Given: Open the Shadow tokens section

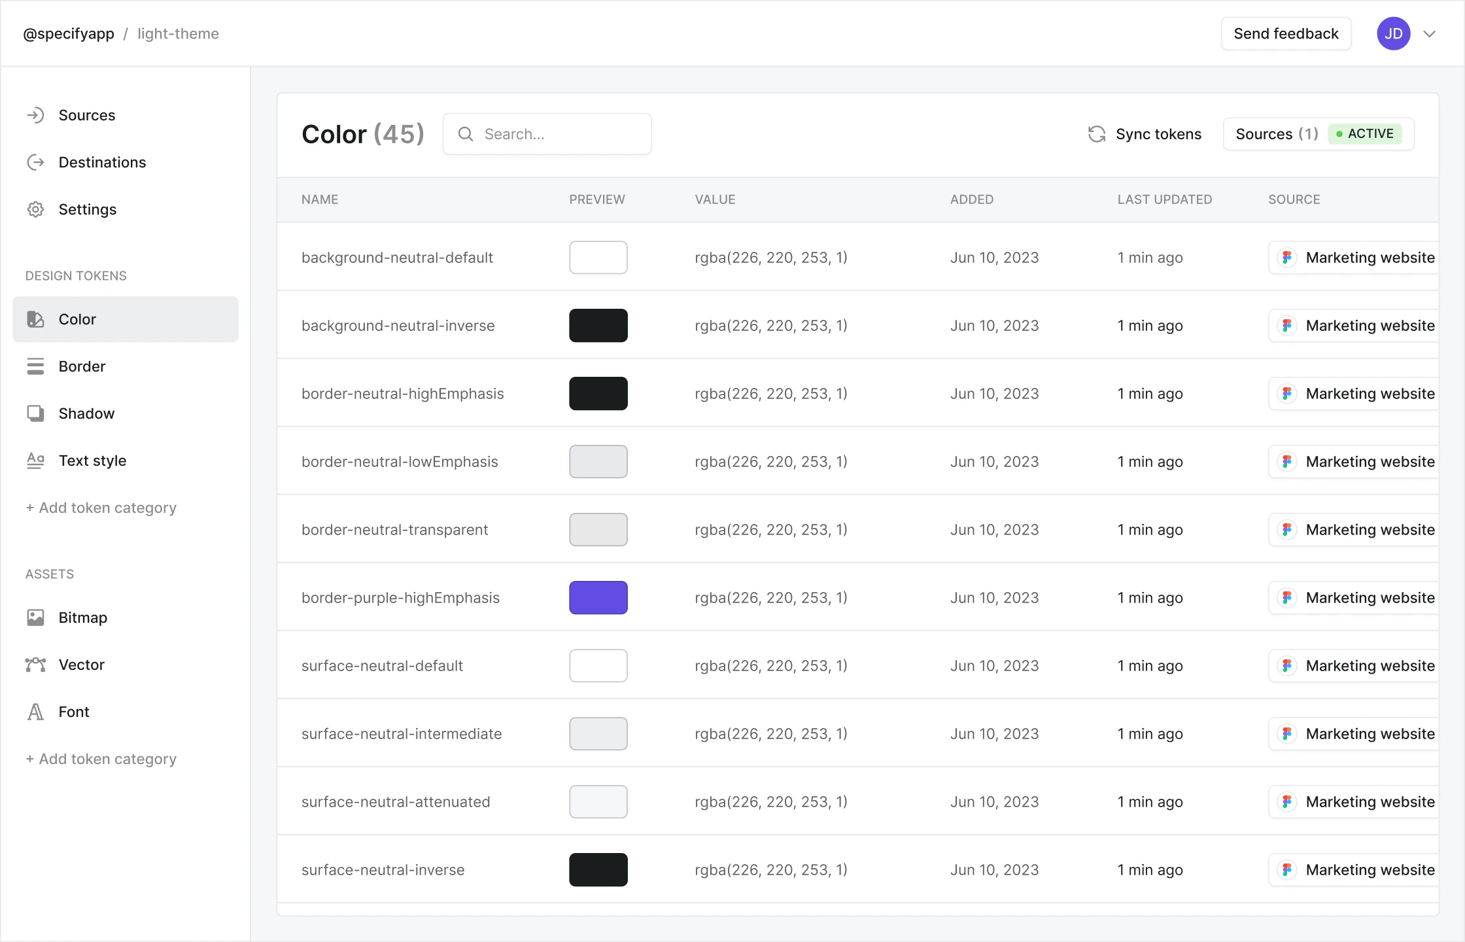Looking at the screenshot, I should click(86, 413).
